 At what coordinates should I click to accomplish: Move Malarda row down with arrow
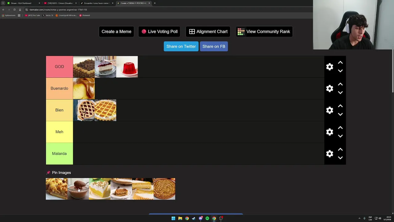pos(340,158)
